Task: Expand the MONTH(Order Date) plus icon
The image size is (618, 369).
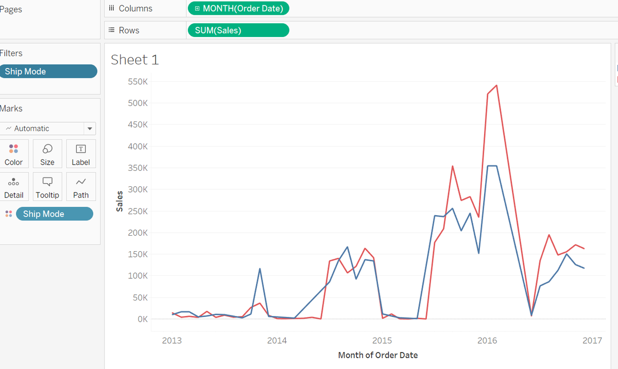Action: pyautogui.click(x=197, y=8)
